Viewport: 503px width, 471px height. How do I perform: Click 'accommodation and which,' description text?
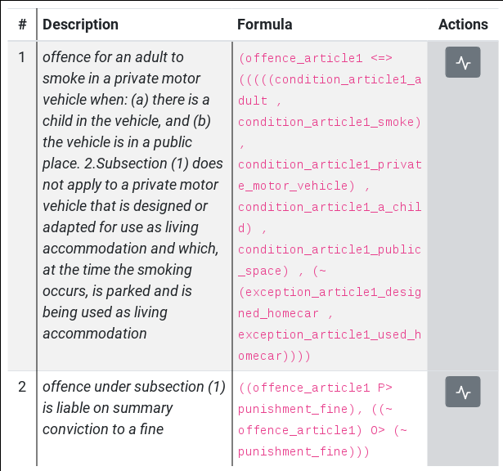pyautogui.click(x=131, y=249)
